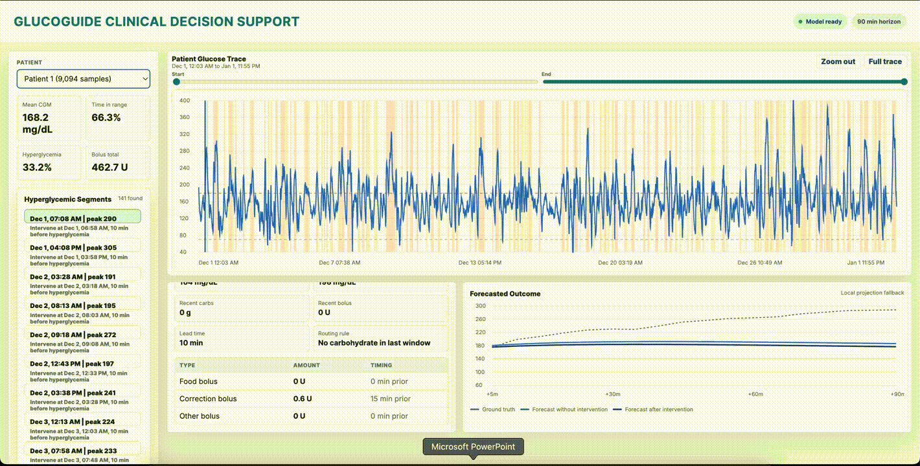Click the Lead time 10 min field
Viewport: 920px width, 466px height.
tap(242, 338)
